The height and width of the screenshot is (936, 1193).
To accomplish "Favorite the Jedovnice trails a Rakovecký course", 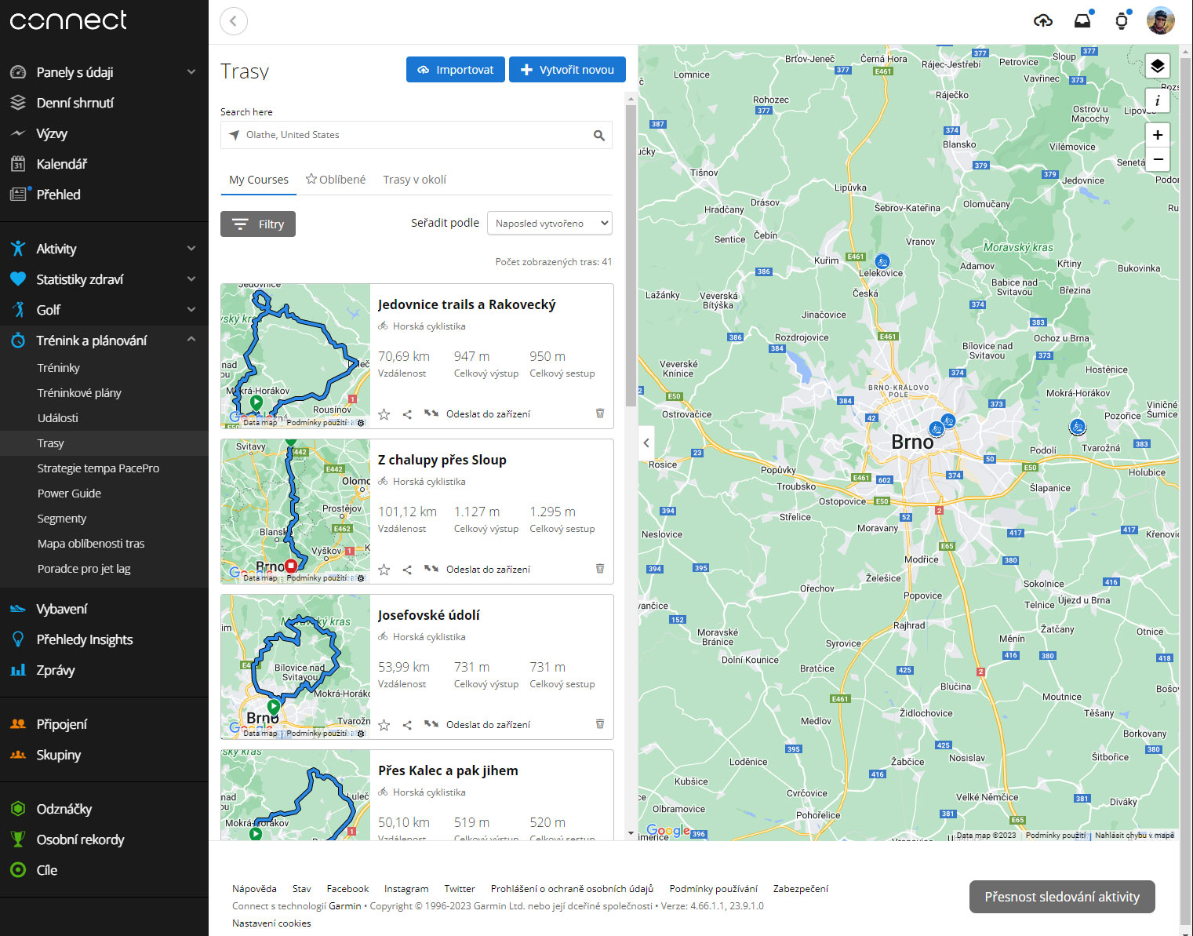I will (x=384, y=414).
